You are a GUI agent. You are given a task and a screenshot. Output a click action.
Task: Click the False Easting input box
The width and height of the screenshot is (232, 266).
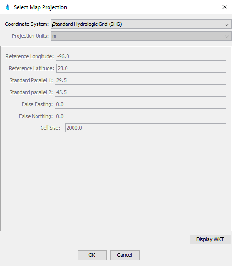[x=140, y=104]
